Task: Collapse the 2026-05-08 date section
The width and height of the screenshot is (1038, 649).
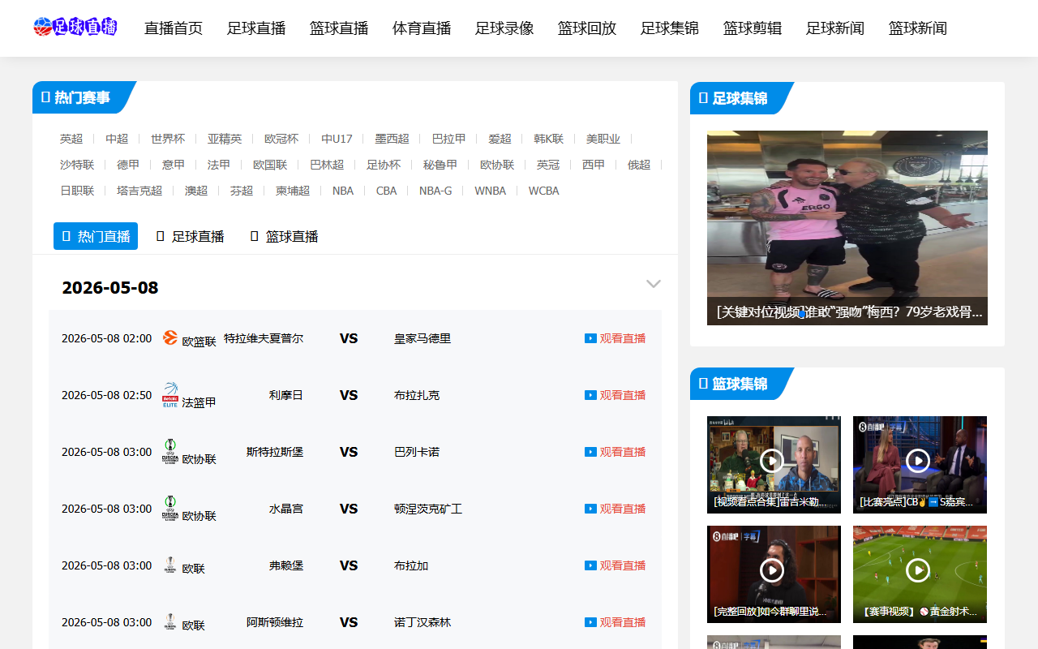Action: [x=654, y=284]
